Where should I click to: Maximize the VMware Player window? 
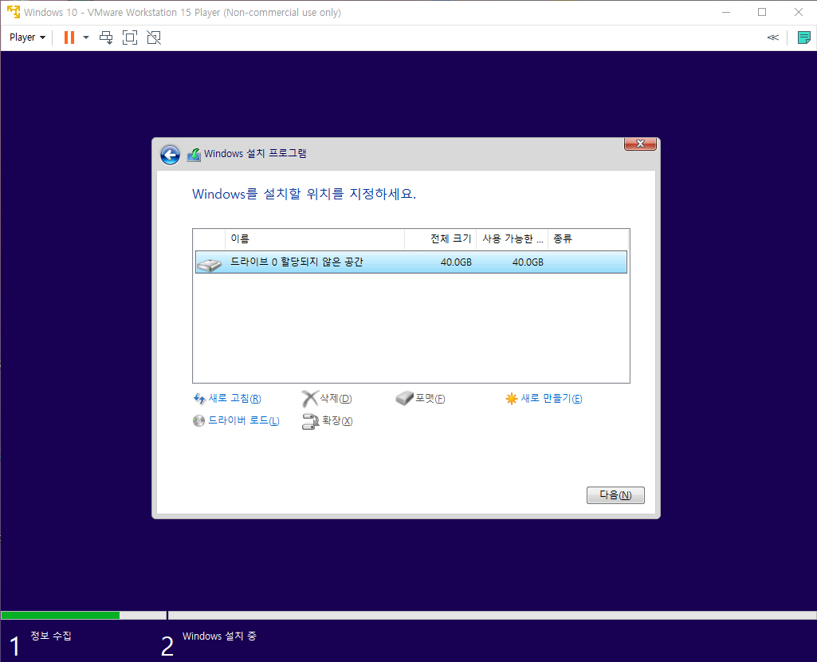(762, 12)
